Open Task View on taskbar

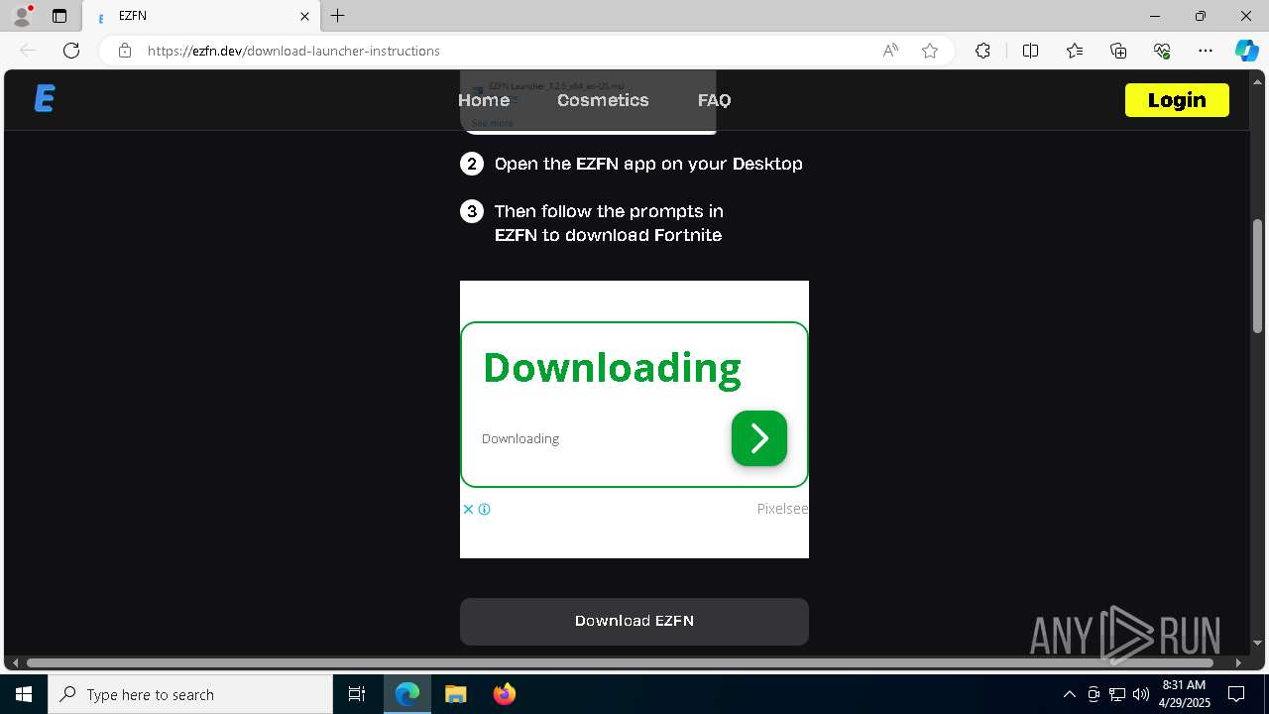(x=357, y=694)
